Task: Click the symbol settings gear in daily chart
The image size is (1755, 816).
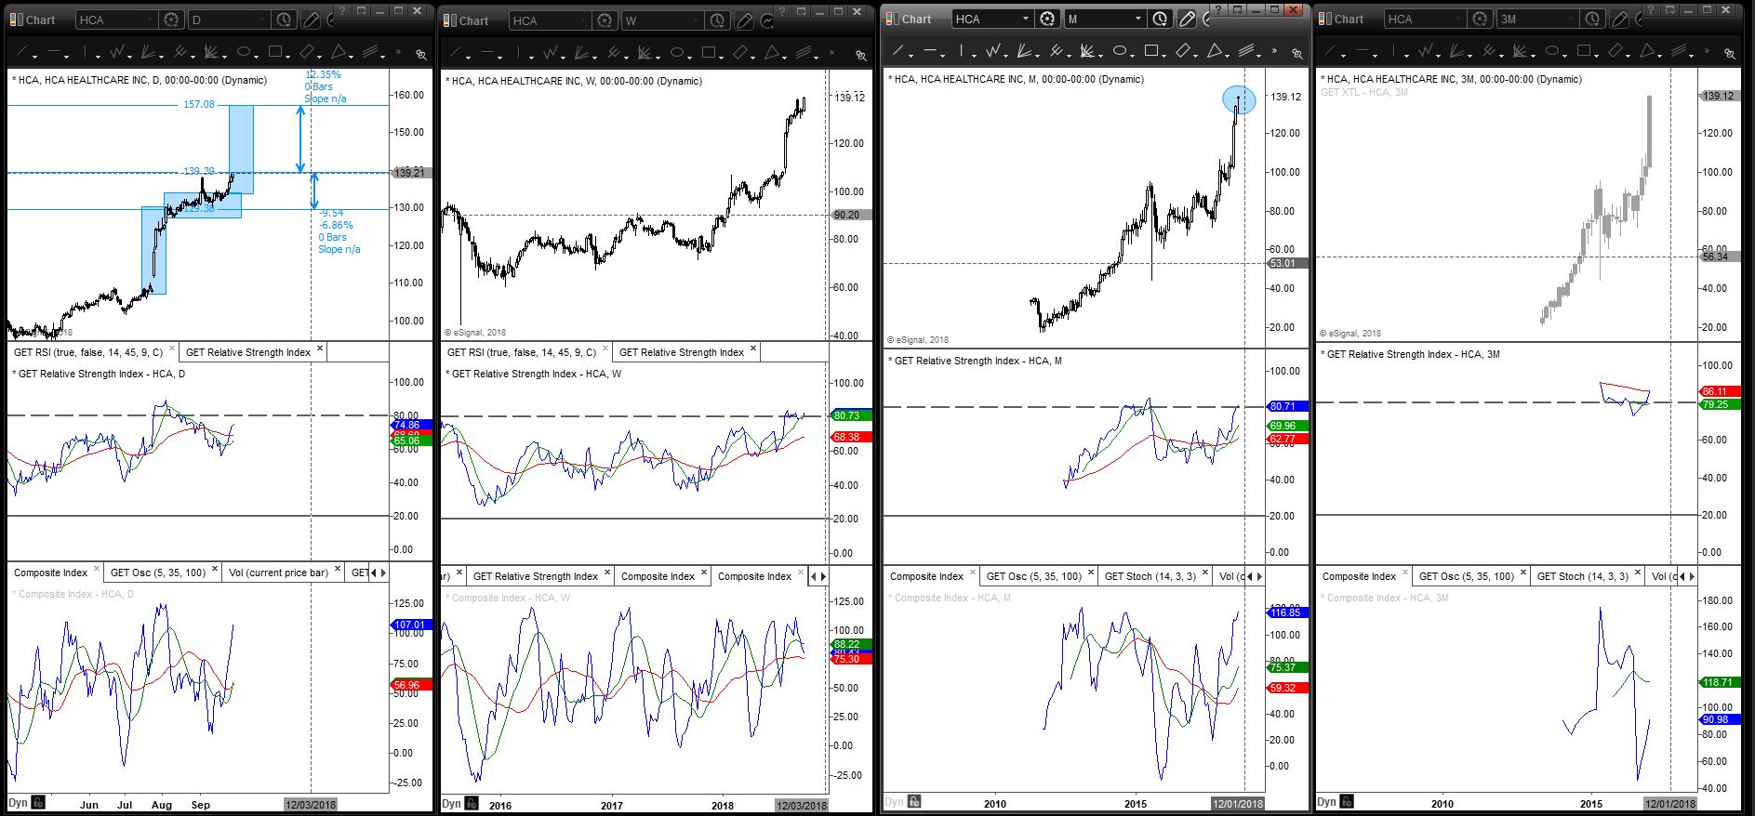Action: pyautogui.click(x=171, y=20)
